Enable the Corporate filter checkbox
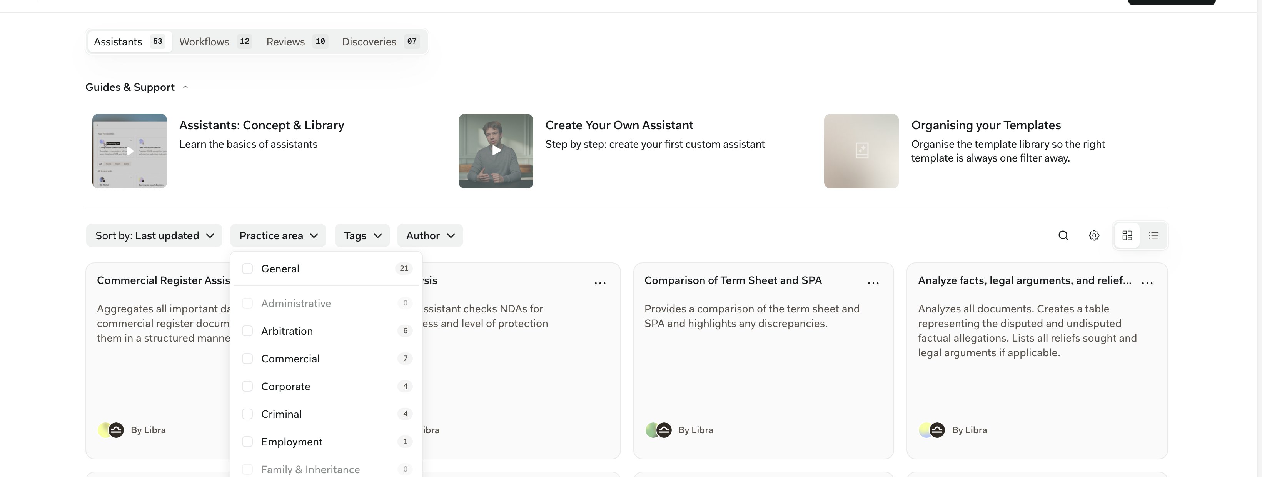 coord(247,386)
